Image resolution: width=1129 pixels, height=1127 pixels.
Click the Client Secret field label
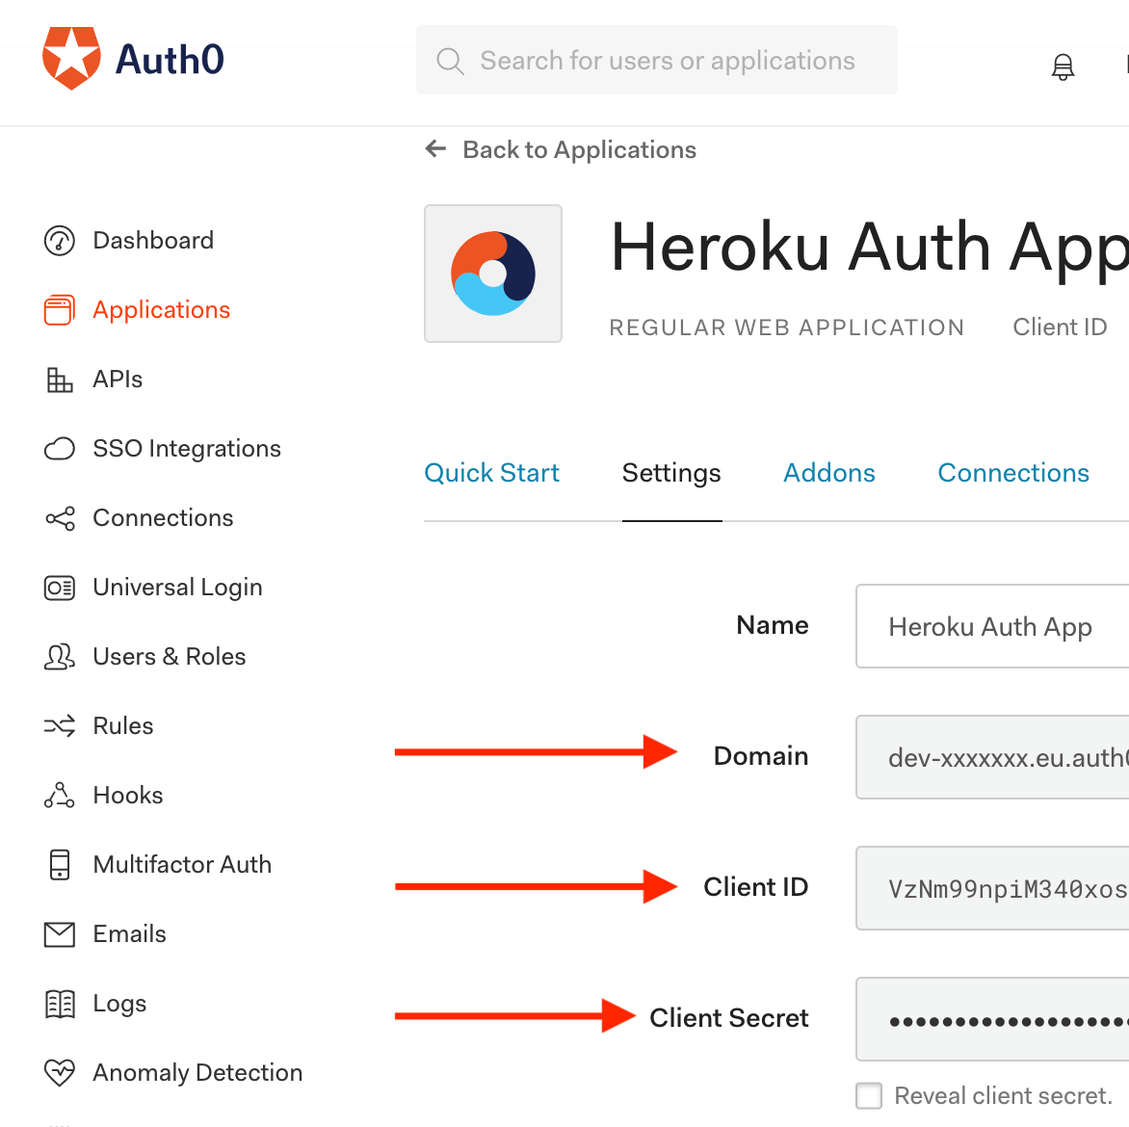[728, 1018]
